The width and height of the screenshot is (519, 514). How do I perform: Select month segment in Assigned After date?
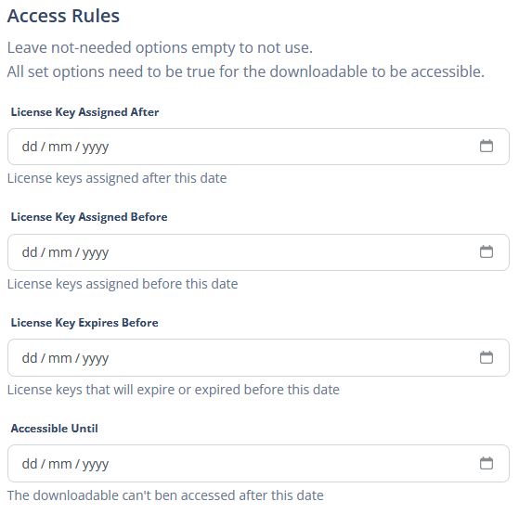(60, 147)
